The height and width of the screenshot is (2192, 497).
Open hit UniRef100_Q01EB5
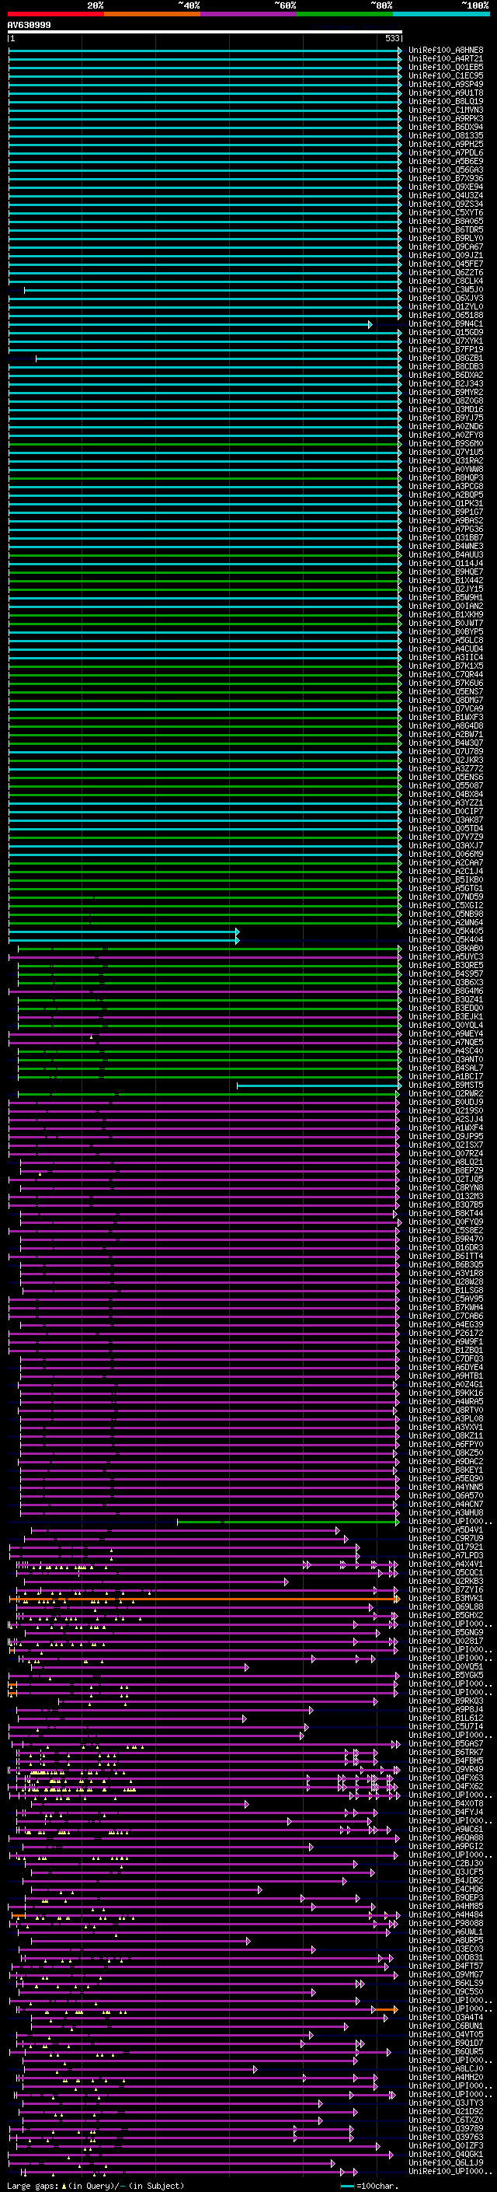pos(446,67)
